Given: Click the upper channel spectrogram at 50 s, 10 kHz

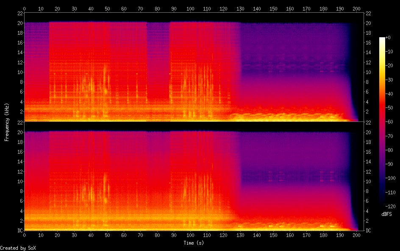Looking at the screenshot, I should point(107,72).
